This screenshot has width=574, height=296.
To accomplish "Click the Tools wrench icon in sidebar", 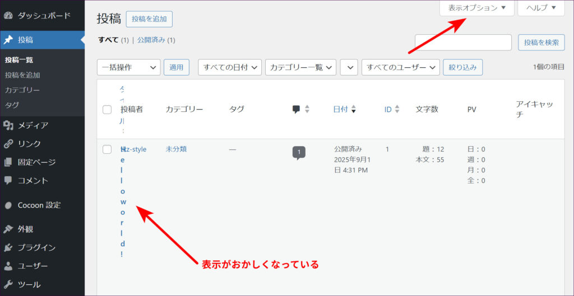I will pyautogui.click(x=8, y=284).
